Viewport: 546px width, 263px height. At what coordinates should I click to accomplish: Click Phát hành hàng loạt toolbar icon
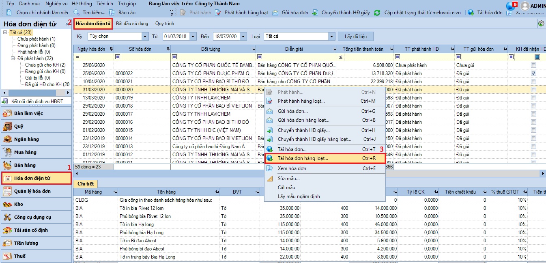(x=217, y=13)
